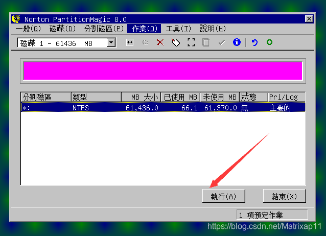Open the disk selection dropdown arrow
The height and width of the screenshot is (236, 326).
(111, 42)
